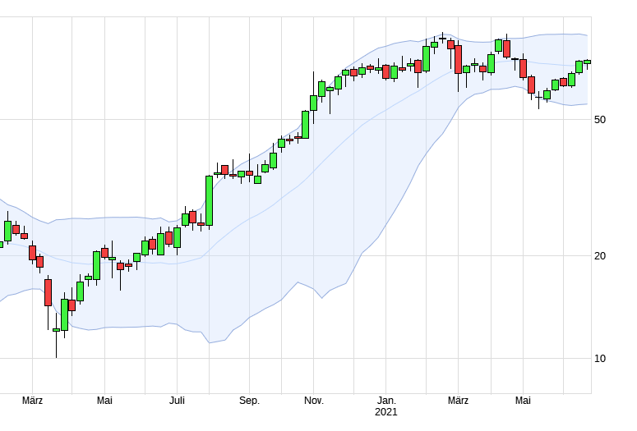The width and height of the screenshot is (637, 431).
Task: Click the 2021 year label
Action: pos(385,412)
